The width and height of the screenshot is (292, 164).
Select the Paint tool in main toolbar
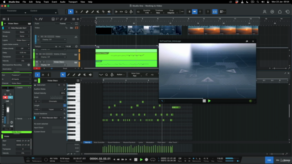tap(93, 12)
